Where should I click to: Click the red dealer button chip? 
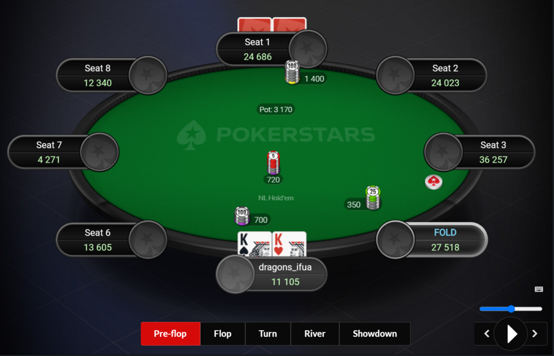[x=434, y=182]
